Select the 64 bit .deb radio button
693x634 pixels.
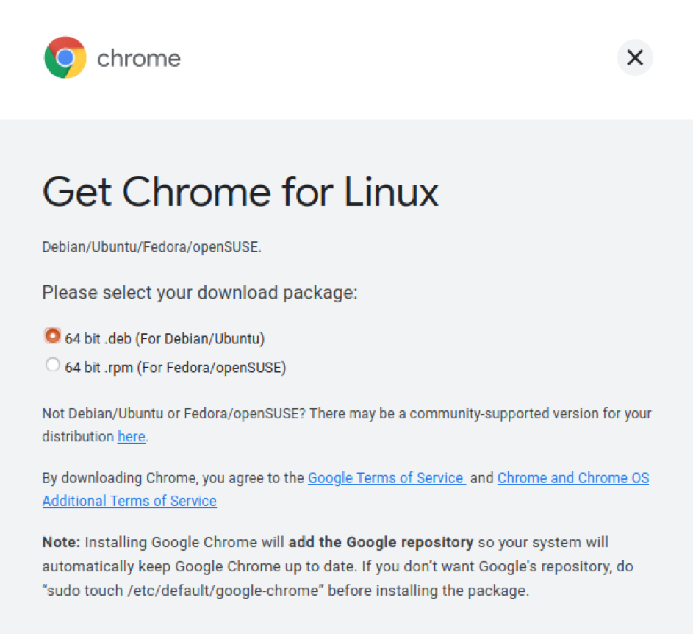52,336
